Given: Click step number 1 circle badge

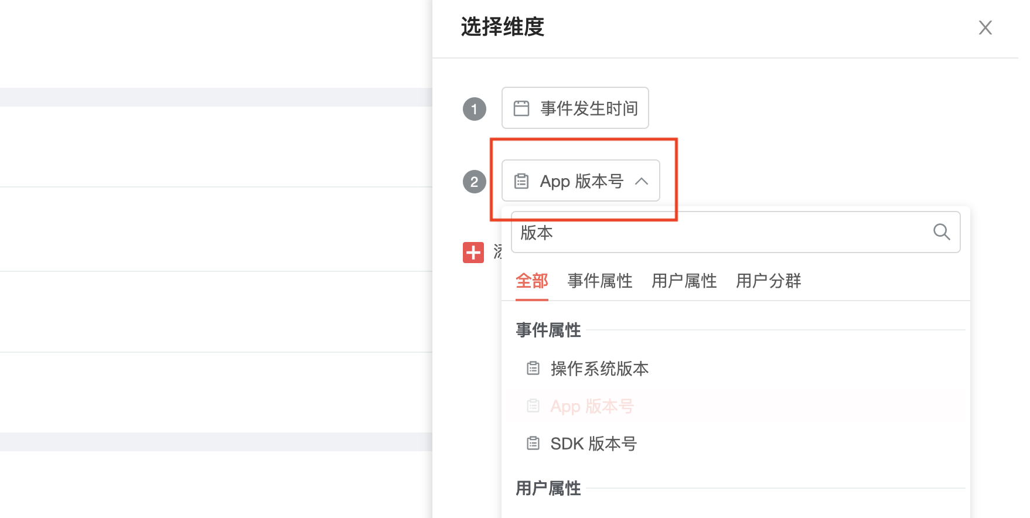Looking at the screenshot, I should (x=475, y=109).
